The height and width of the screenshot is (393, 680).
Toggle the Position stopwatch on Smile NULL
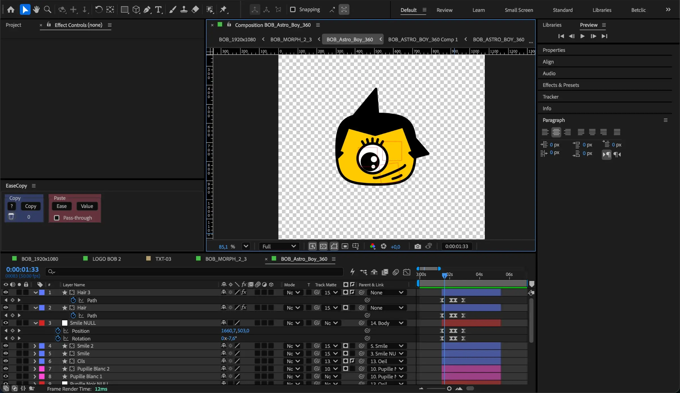pos(58,331)
